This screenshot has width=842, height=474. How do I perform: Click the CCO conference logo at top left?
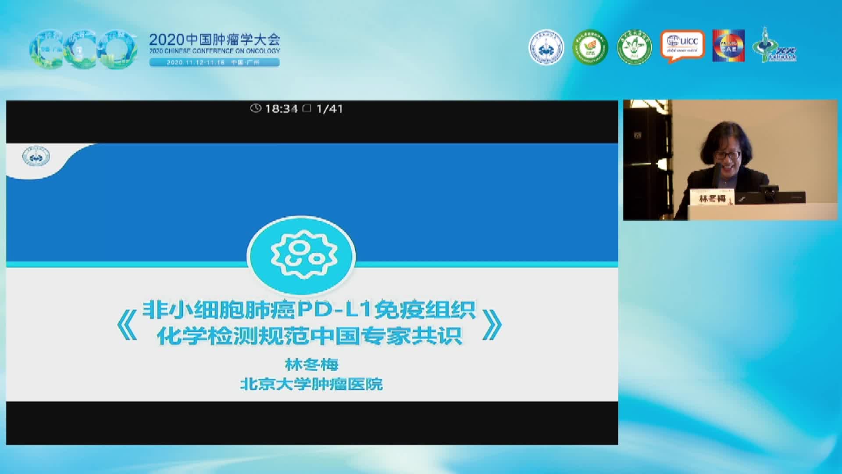coord(82,49)
